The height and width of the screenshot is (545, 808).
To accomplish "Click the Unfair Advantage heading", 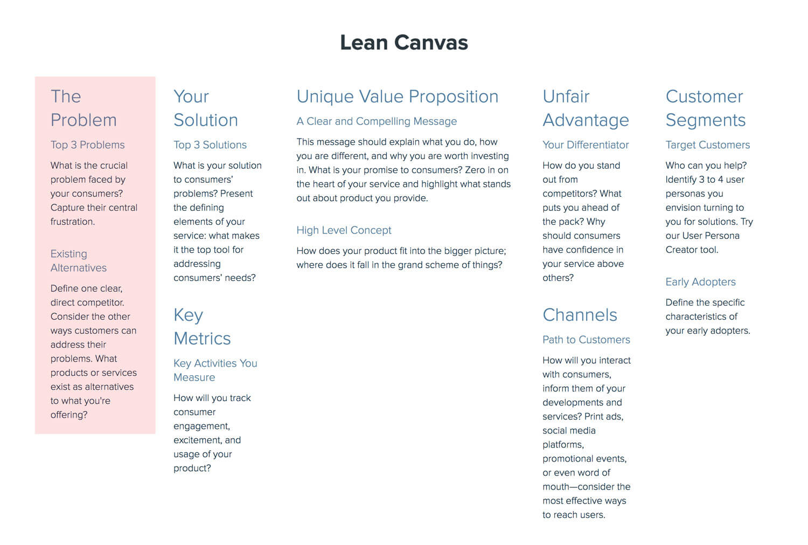I will click(586, 108).
